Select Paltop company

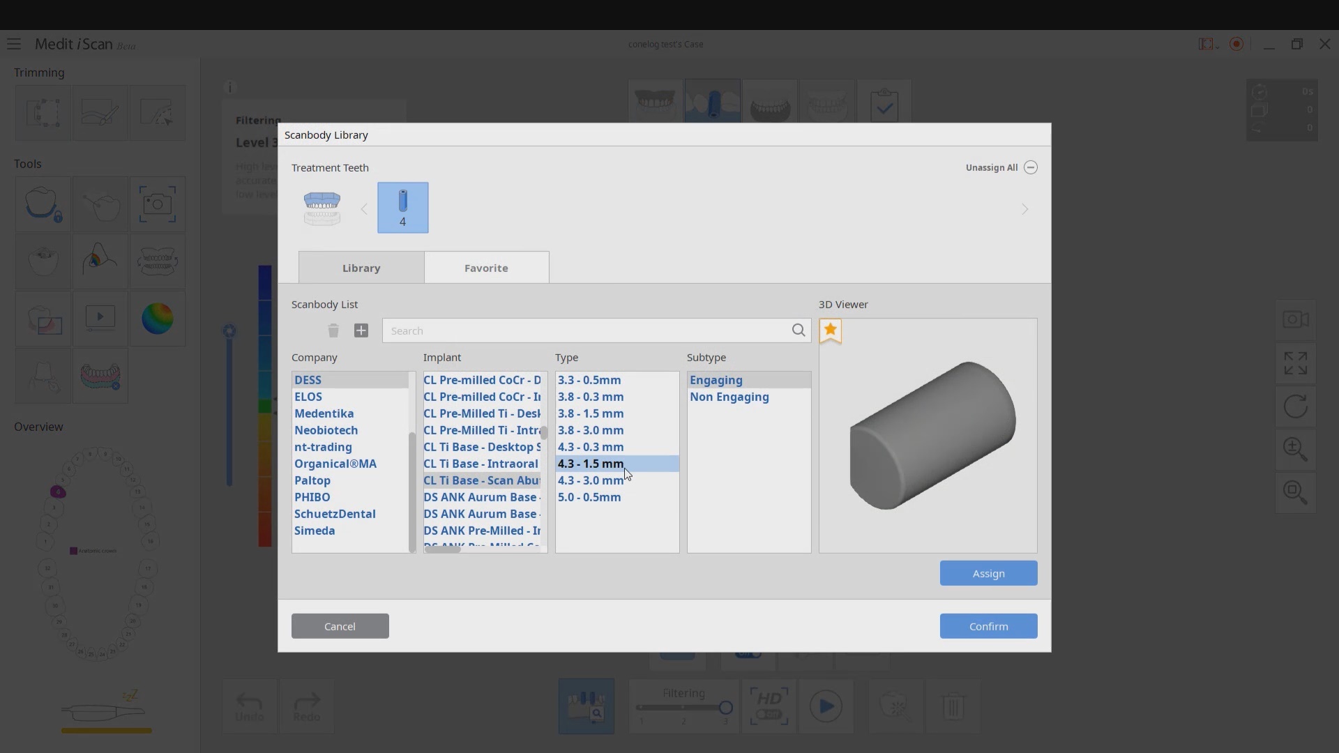tap(350, 480)
